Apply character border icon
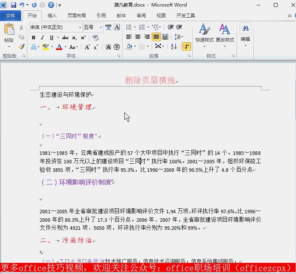The image size is (296, 274). [x=117, y=27]
